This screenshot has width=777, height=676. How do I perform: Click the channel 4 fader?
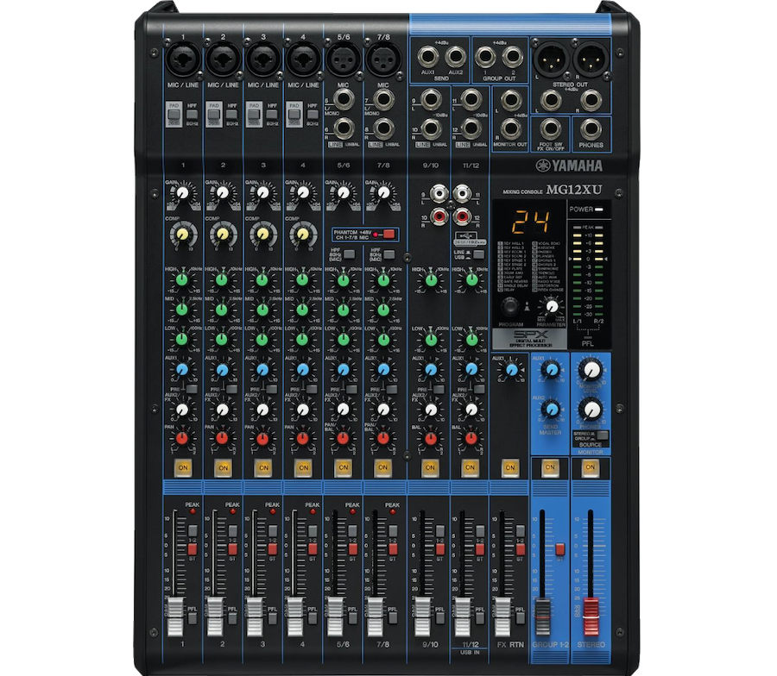pos(295,617)
